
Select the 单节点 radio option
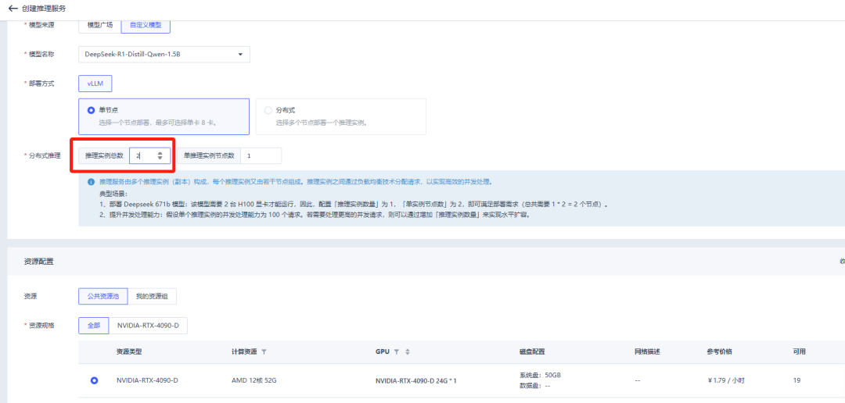click(91, 110)
